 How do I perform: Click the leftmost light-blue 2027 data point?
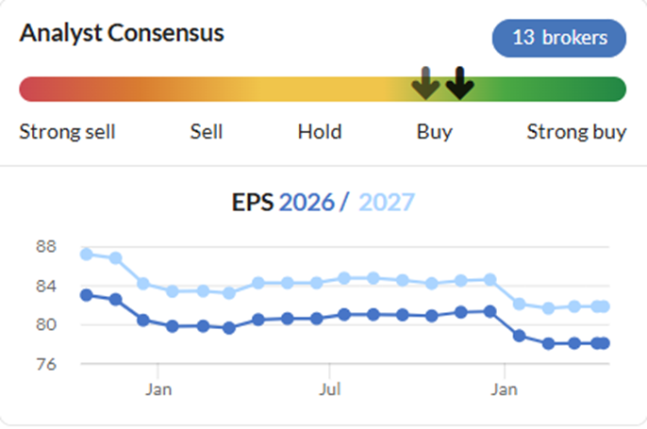coord(87,254)
